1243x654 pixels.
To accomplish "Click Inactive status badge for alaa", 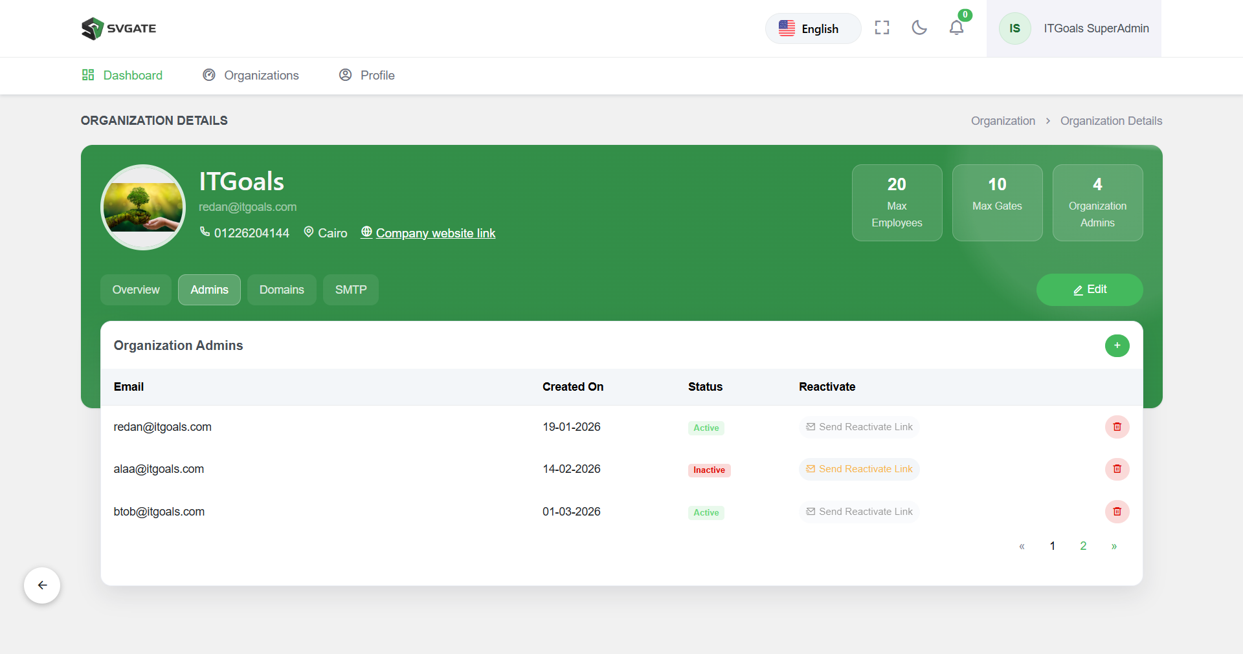I will 709,470.
